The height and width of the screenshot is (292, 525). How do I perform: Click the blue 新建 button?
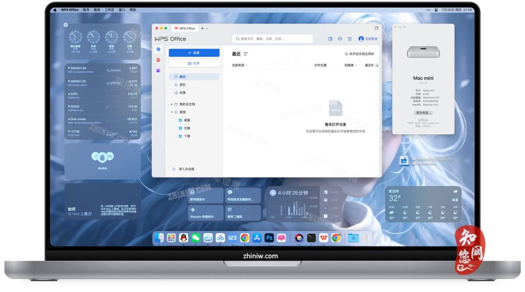[x=194, y=53]
